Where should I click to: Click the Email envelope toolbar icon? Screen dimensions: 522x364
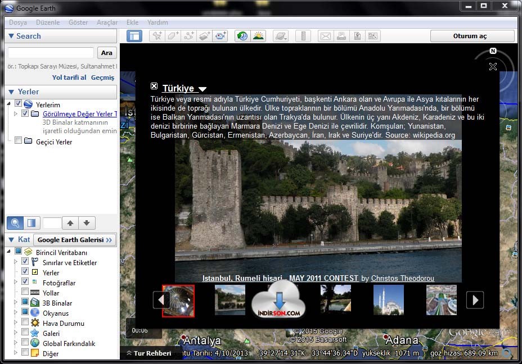pos(326,36)
